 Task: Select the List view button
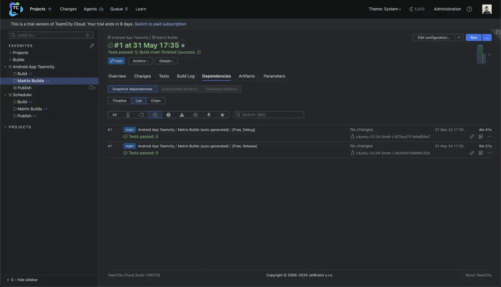click(x=139, y=101)
